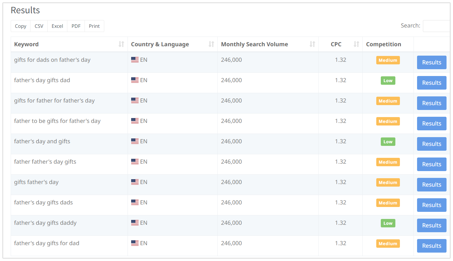Print the results table
The image size is (453, 261).
click(x=94, y=26)
